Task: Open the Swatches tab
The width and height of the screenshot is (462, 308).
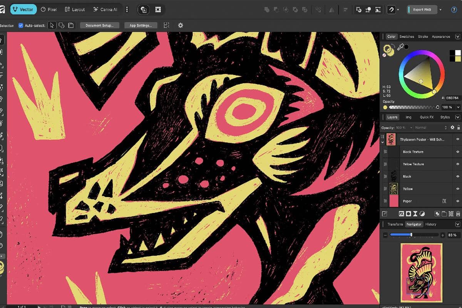Action: tap(407, 37)
